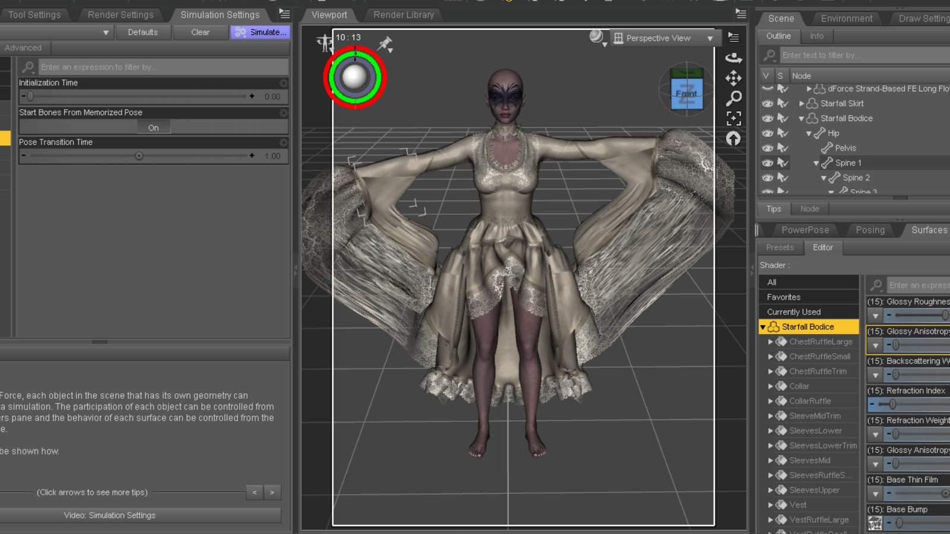950x534 pixels.
Task: Click the Defaults button
Action: [142, 32]
